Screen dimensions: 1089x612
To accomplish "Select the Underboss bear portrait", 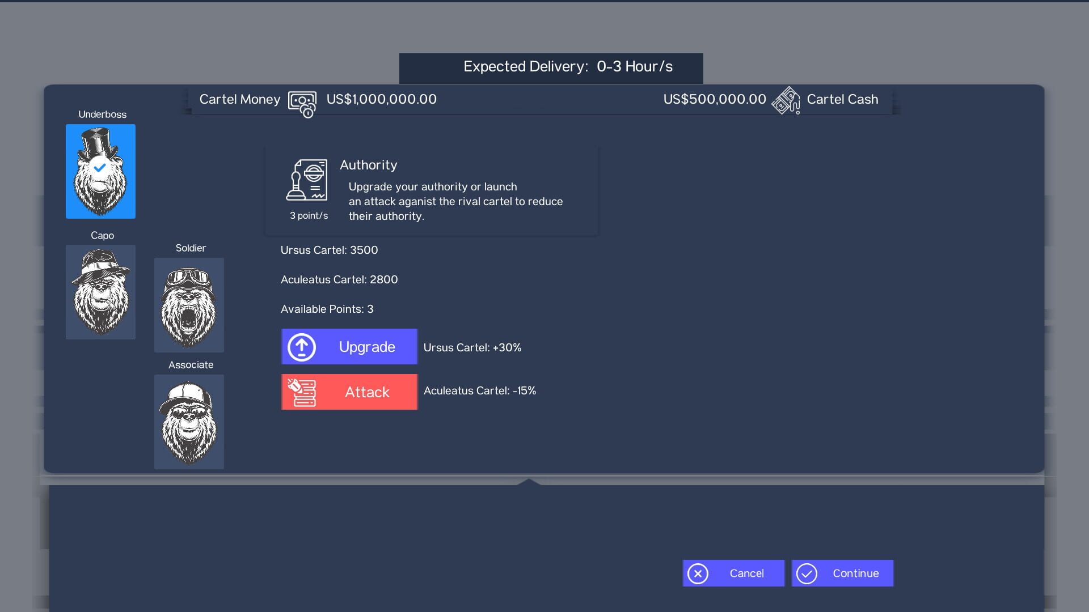I will click(100, 171).
